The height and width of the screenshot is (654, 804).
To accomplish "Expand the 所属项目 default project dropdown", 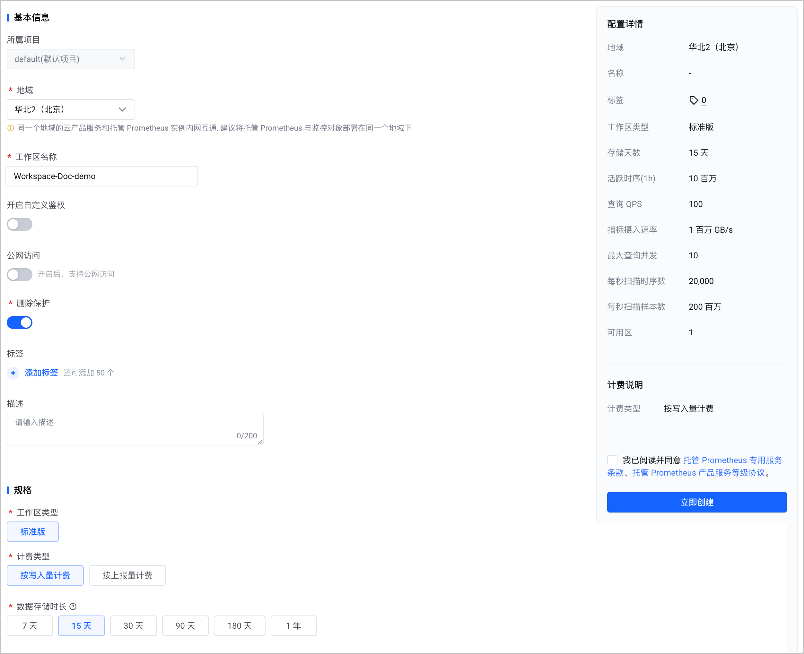I will [x=71, y=59].
